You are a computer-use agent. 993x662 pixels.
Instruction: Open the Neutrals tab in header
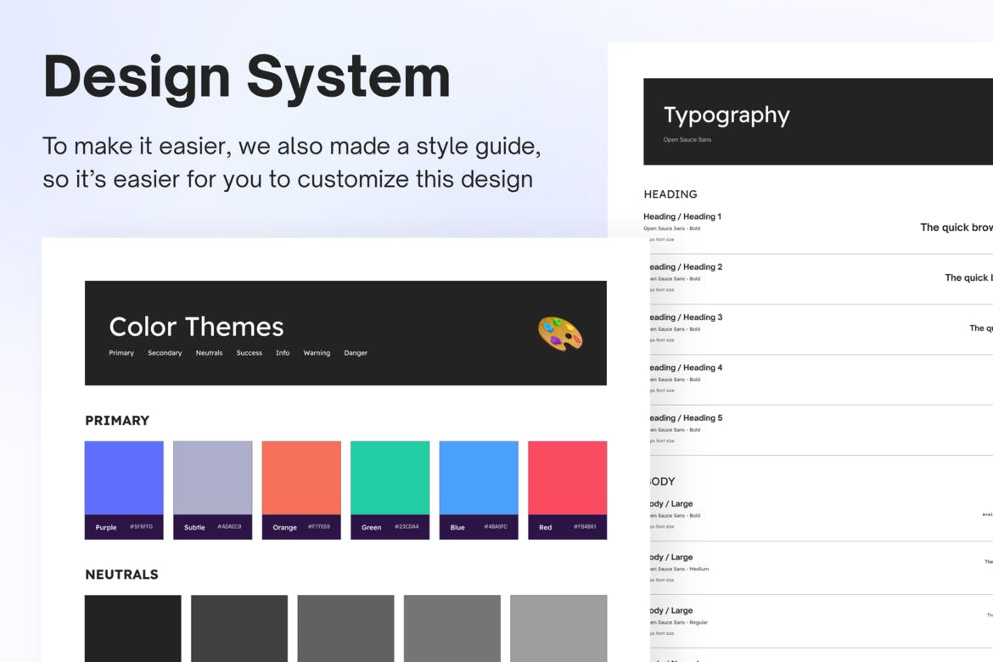pyautogui.click(x=209, y=353)
